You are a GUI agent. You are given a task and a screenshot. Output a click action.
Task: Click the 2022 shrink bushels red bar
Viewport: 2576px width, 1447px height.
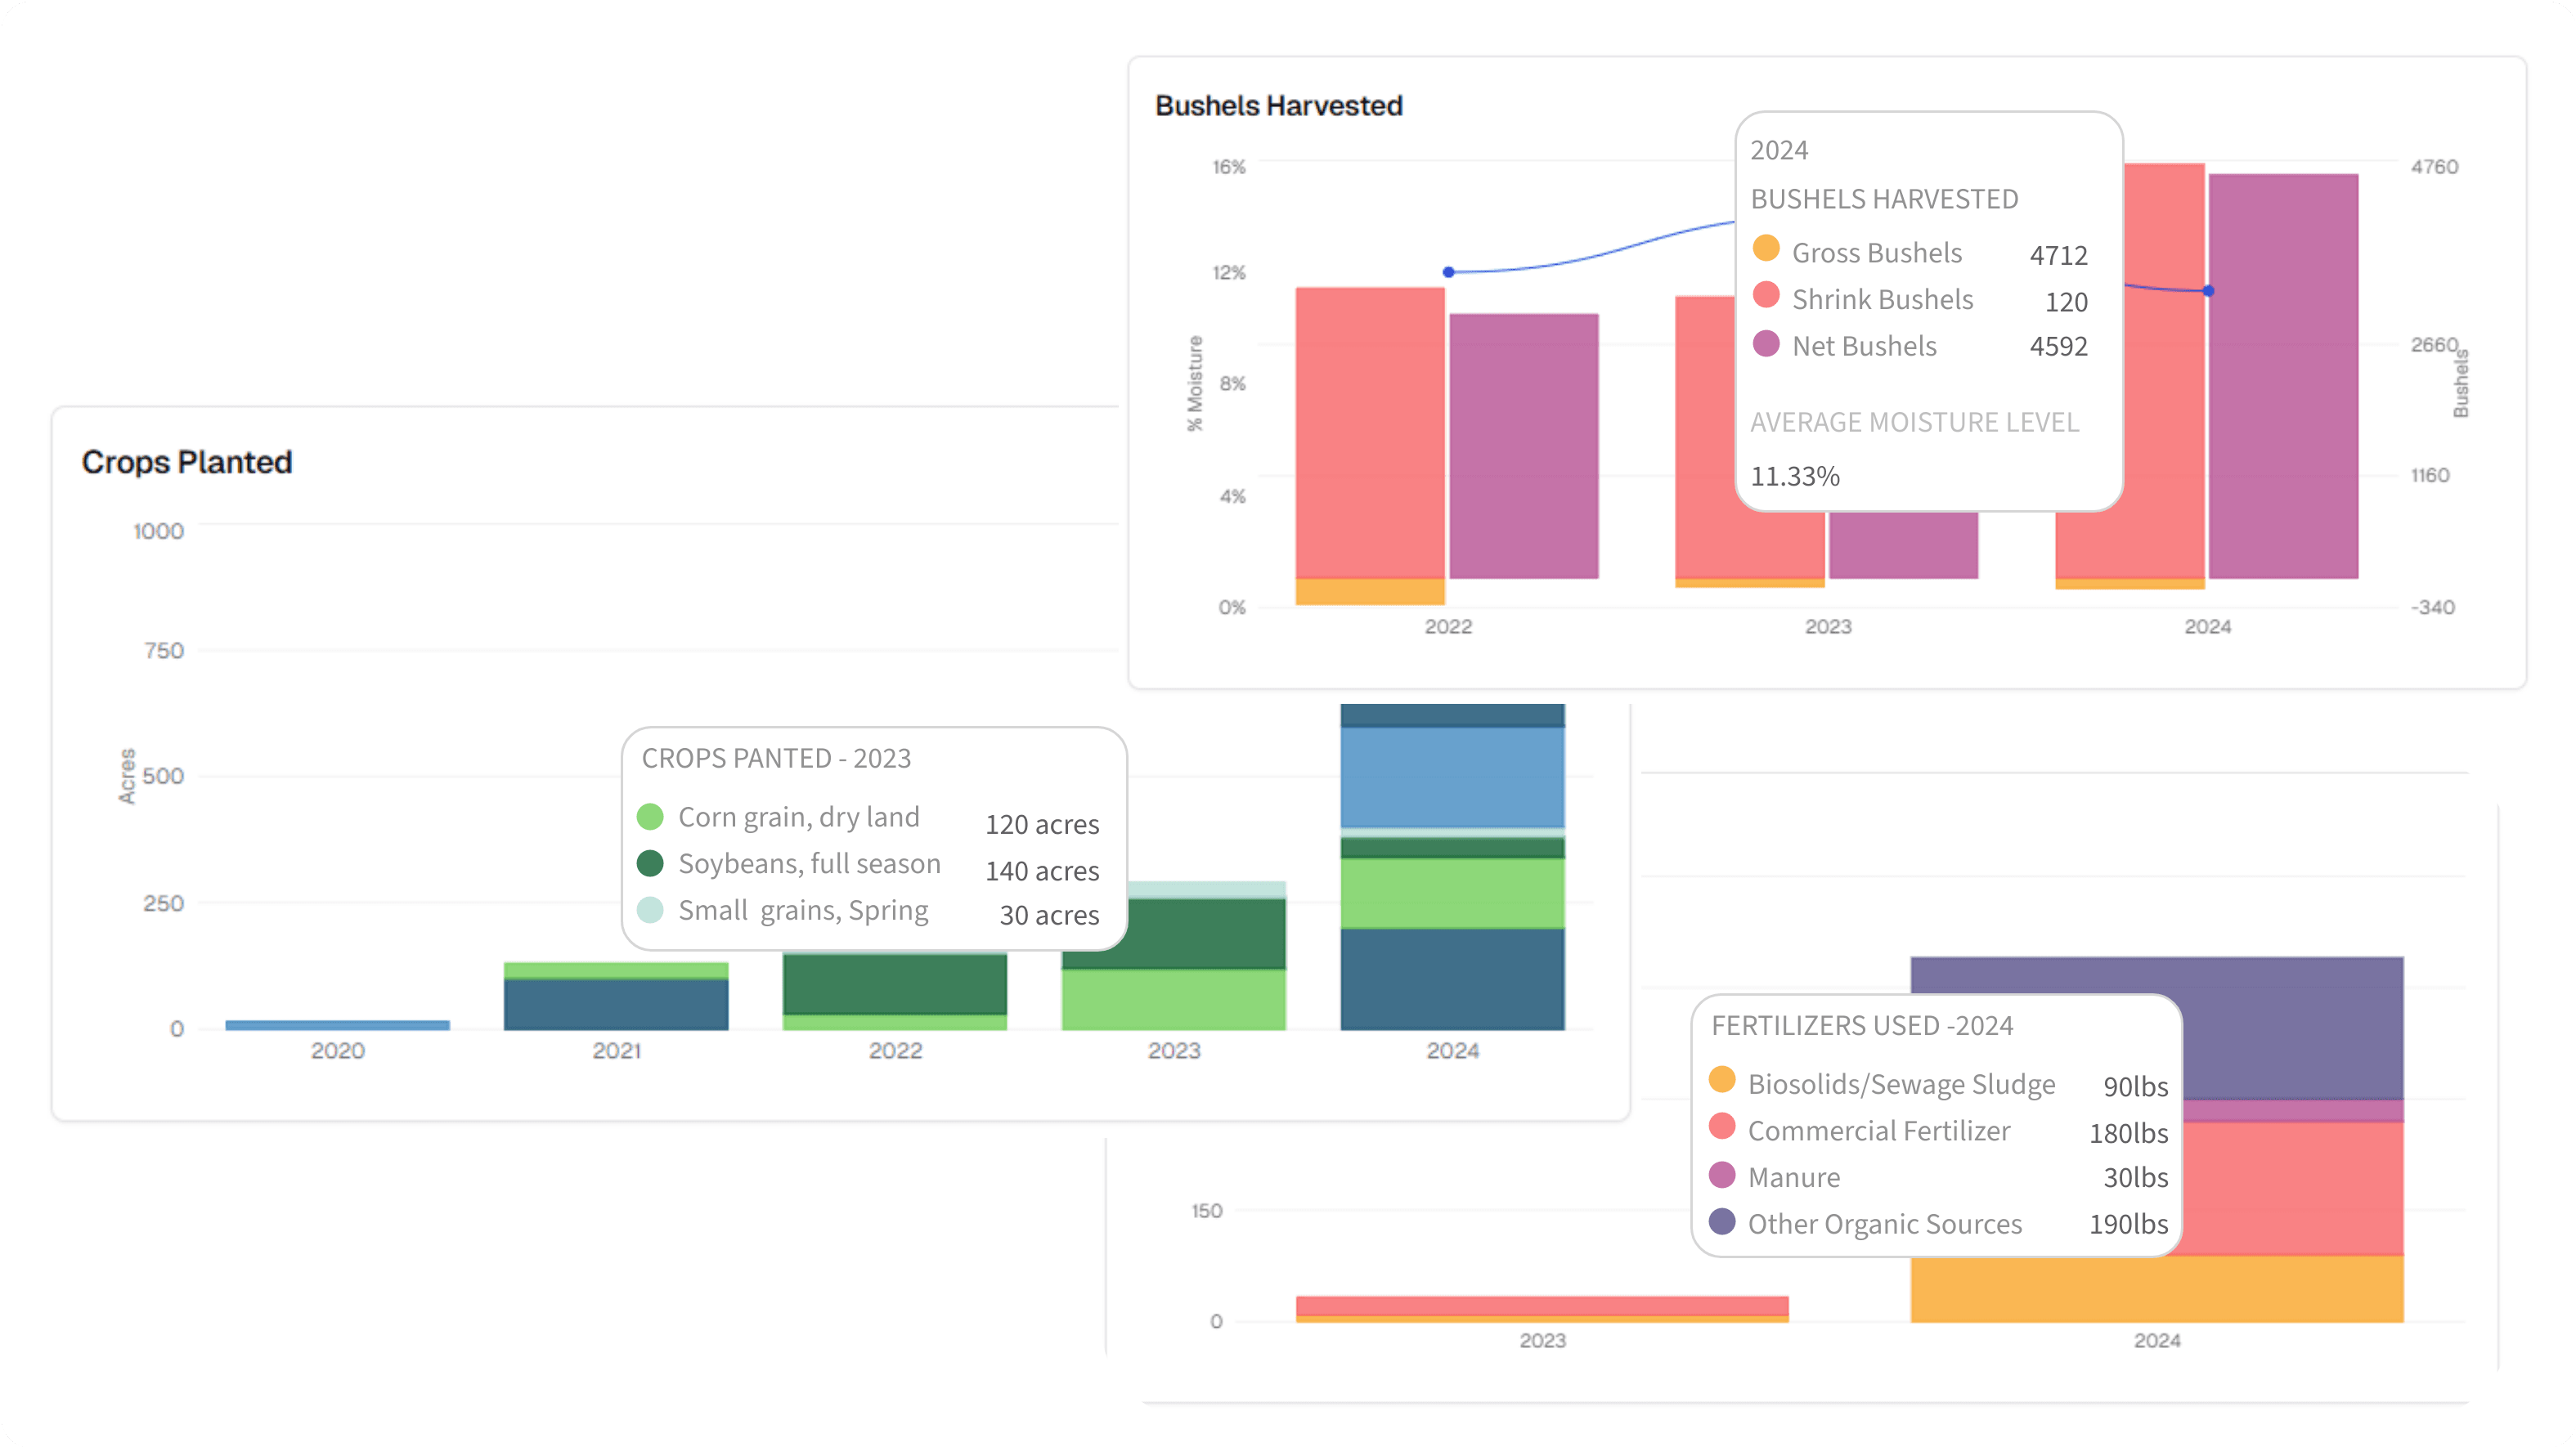(x=1369, y=432)
